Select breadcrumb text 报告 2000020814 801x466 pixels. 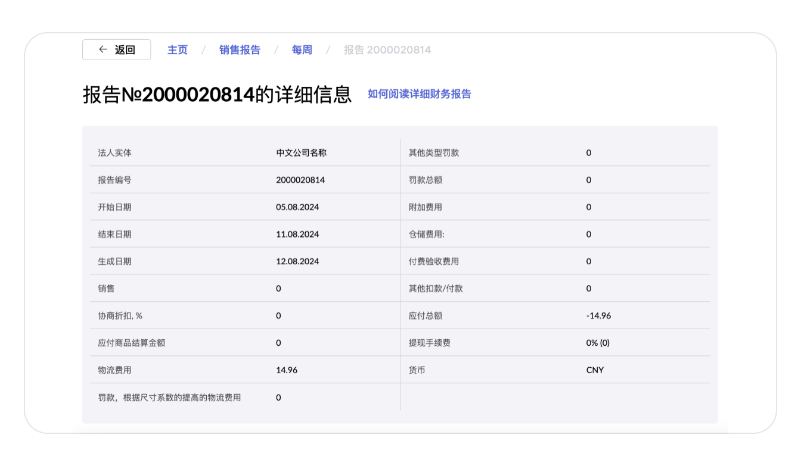pyautogui.click(x=387, y=50)
